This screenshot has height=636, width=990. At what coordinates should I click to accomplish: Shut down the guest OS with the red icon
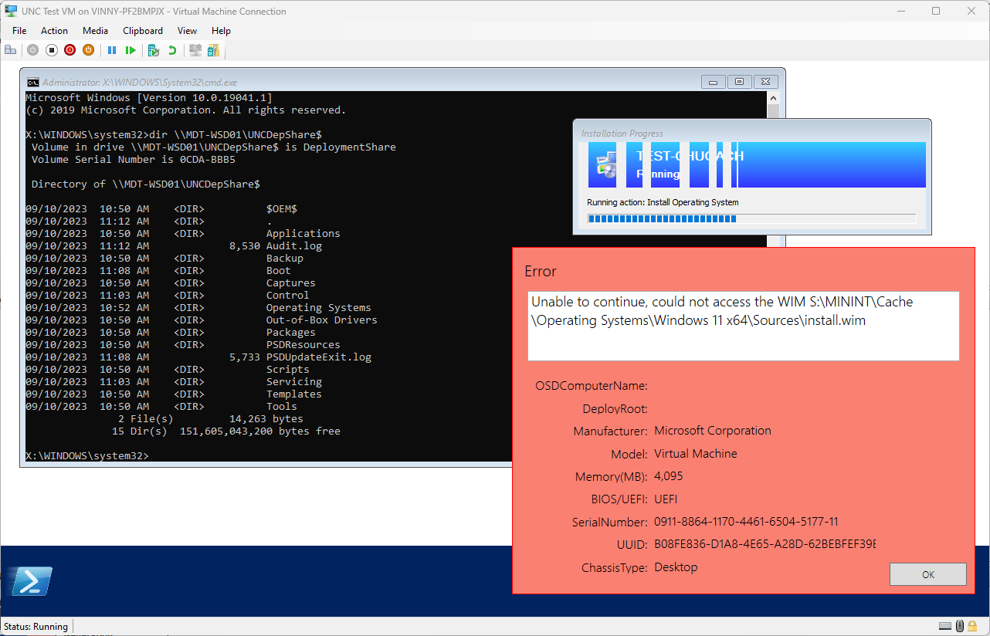tap(70, 49)
